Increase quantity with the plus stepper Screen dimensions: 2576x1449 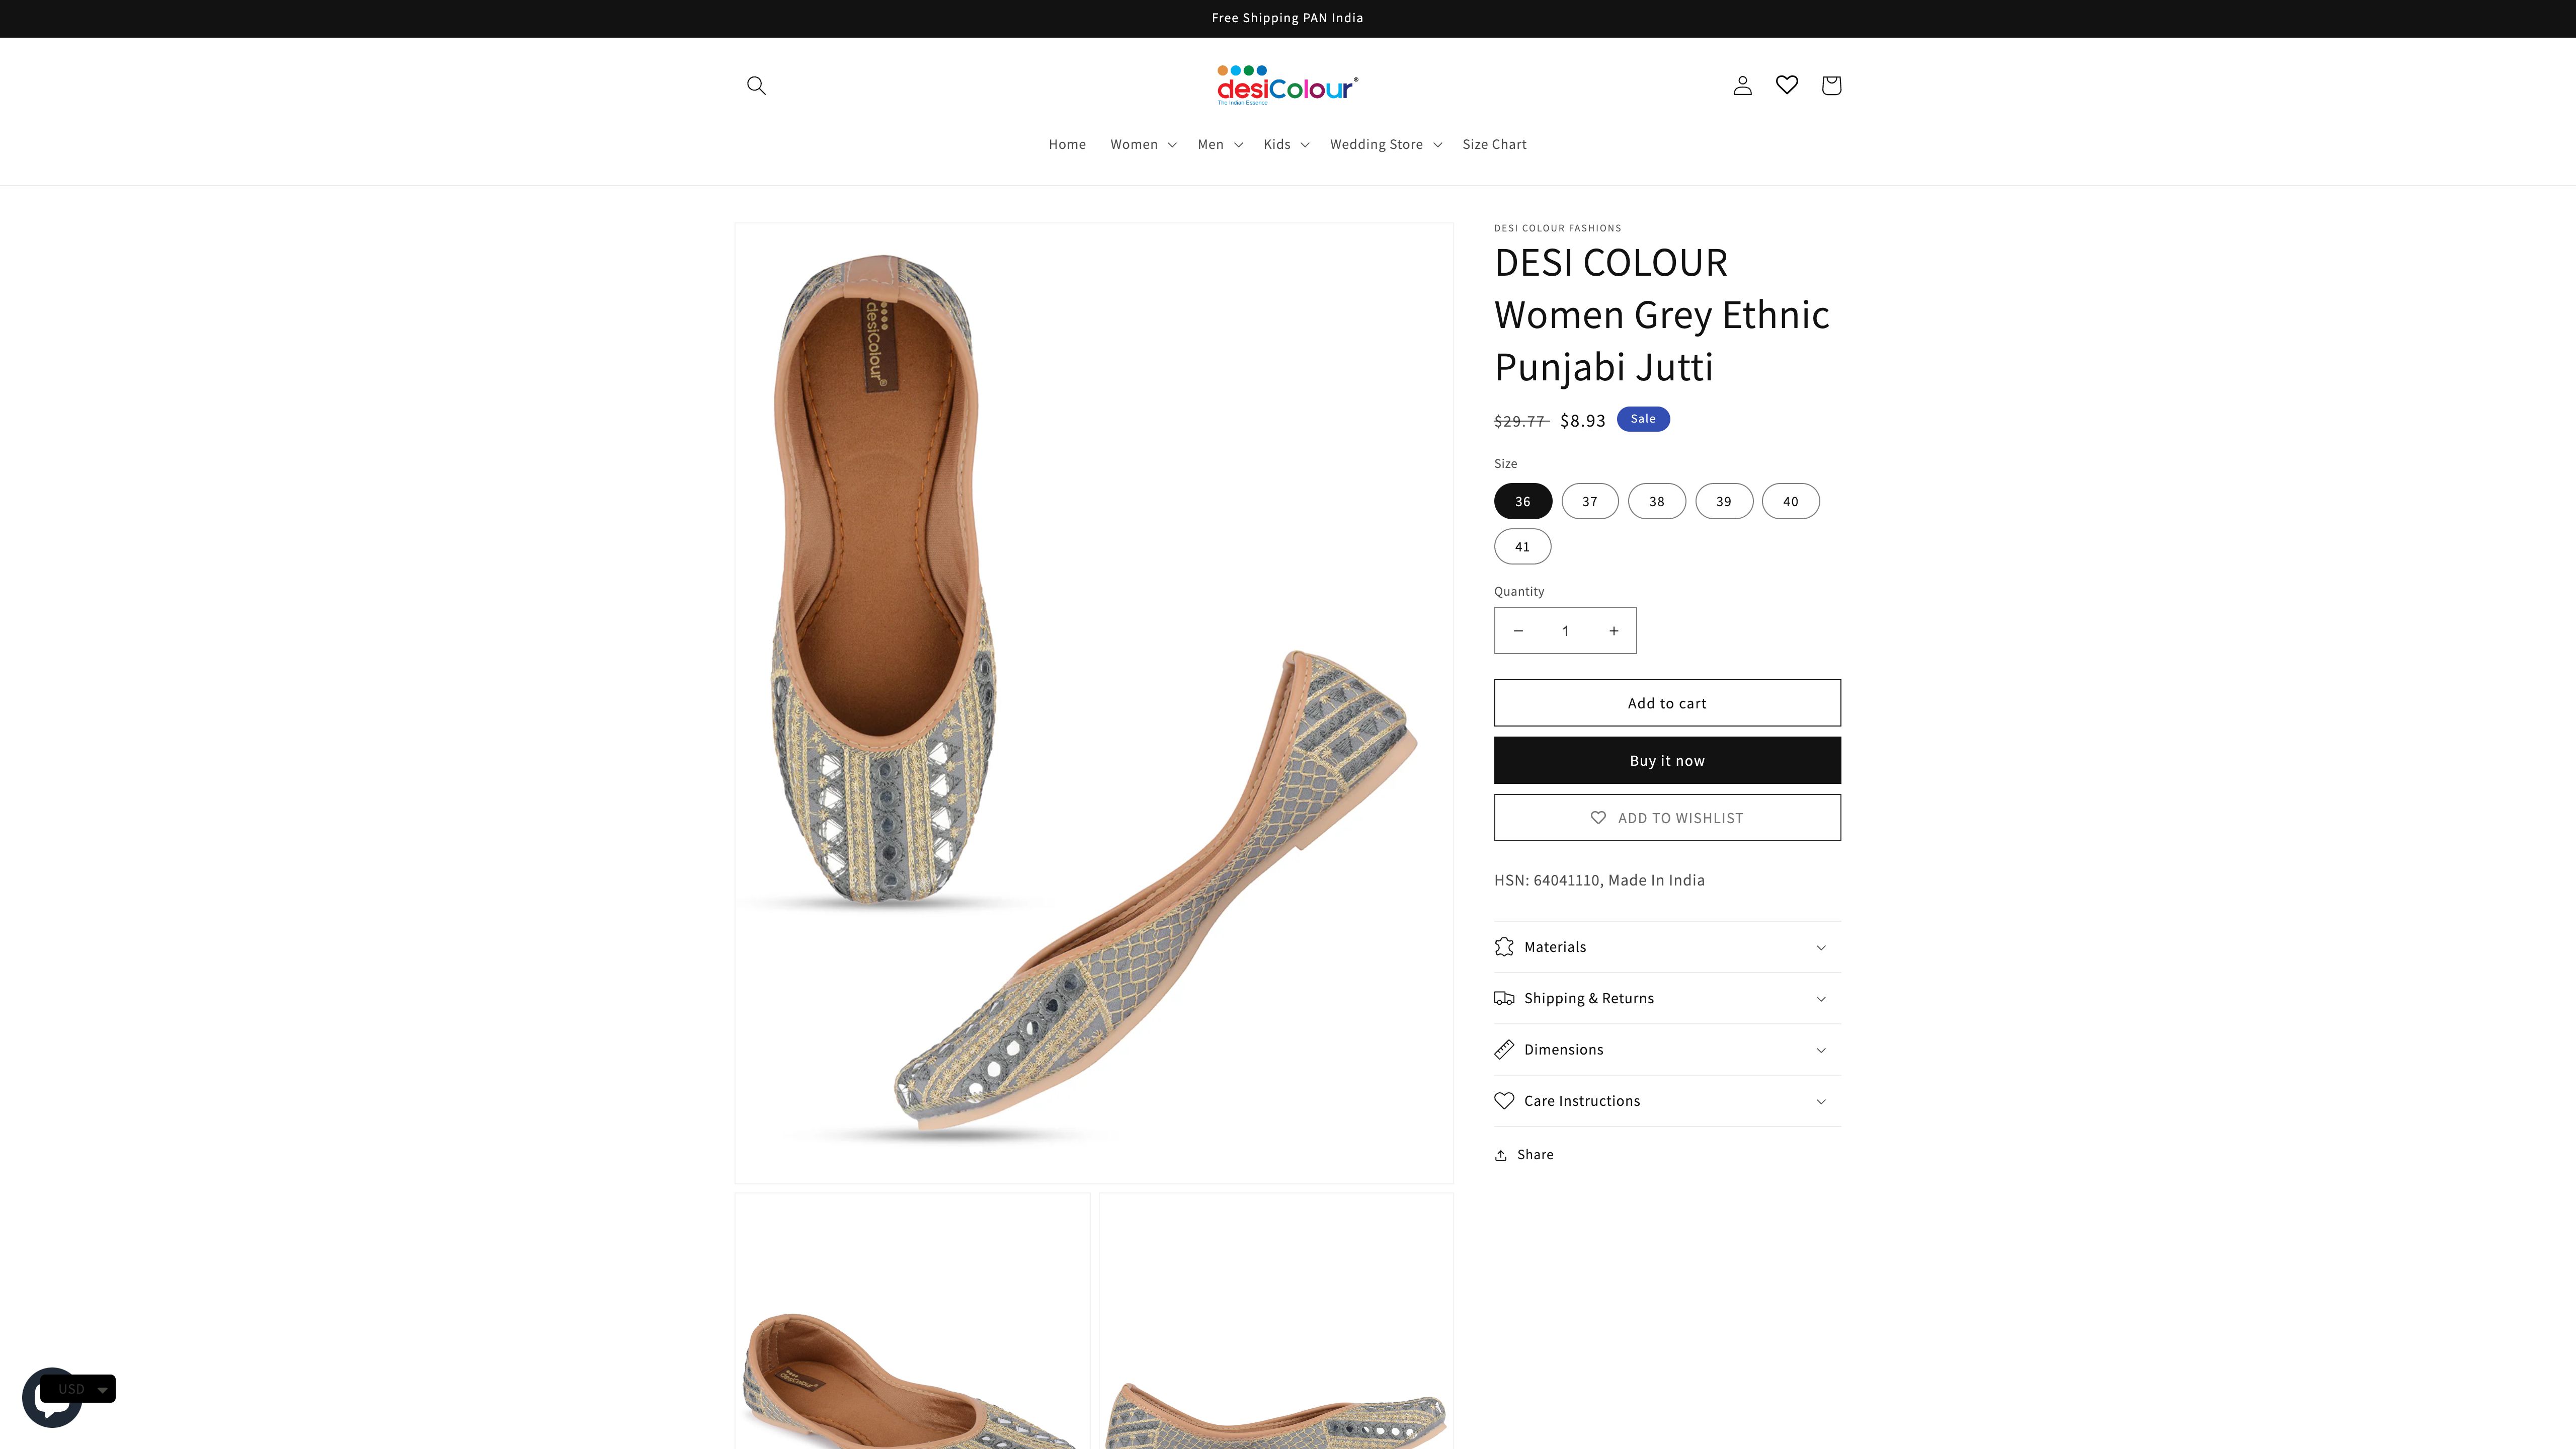(x=1613, y=630)
